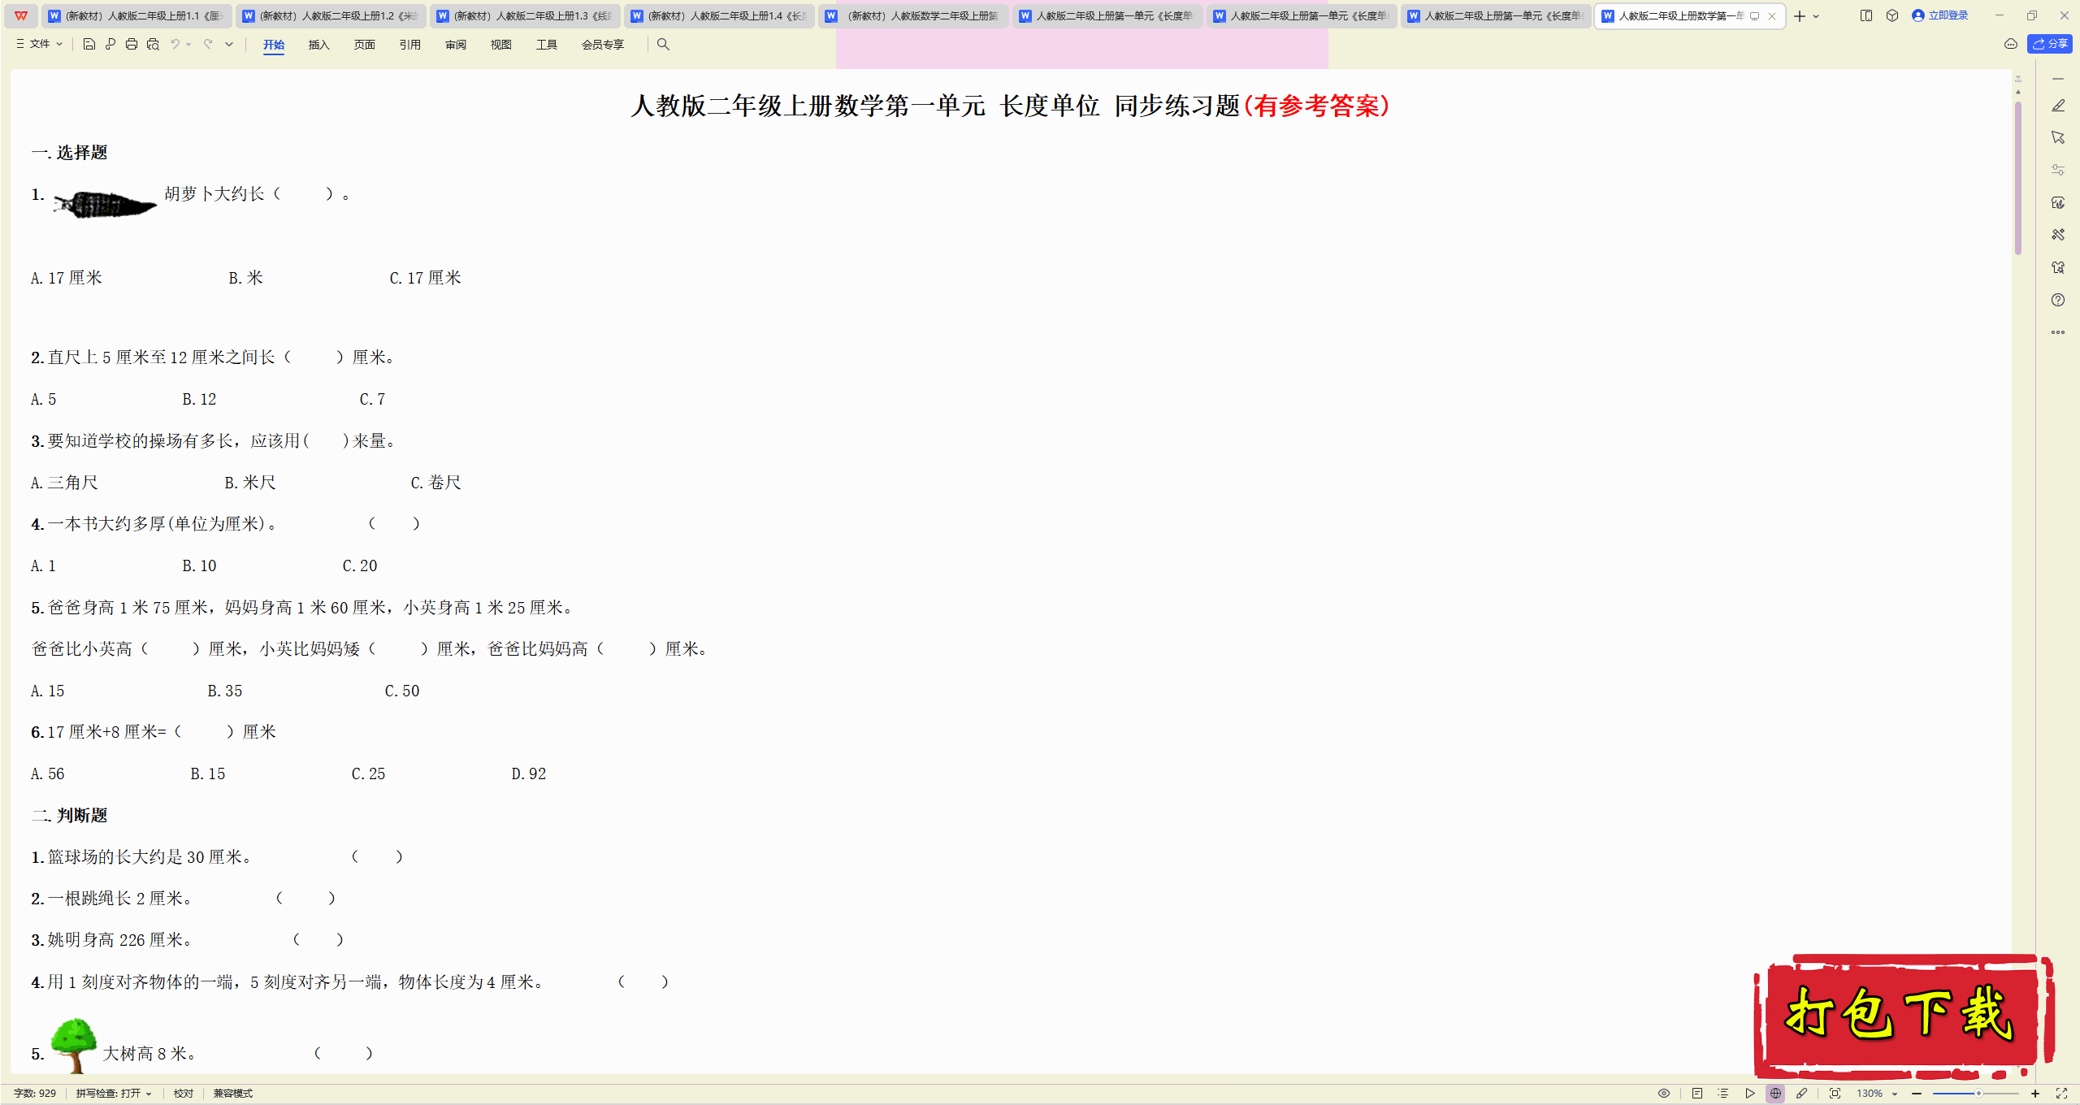This screenshot has height=1105, width=2080.
Task: Open the 审阅 ribbon tab
Action: [456, 45]
